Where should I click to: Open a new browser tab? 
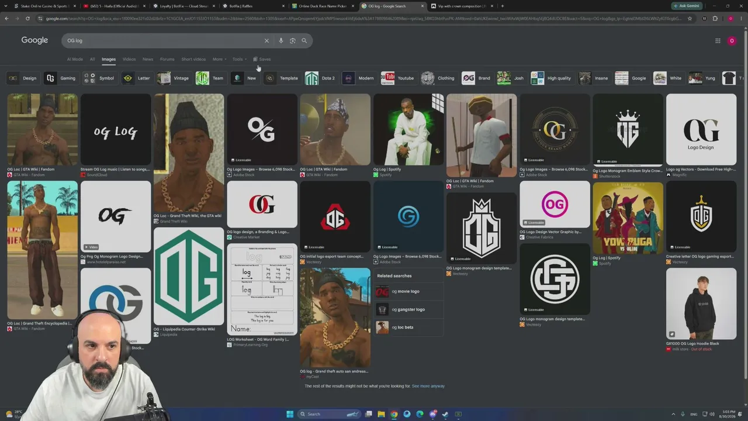click(502, 6)
